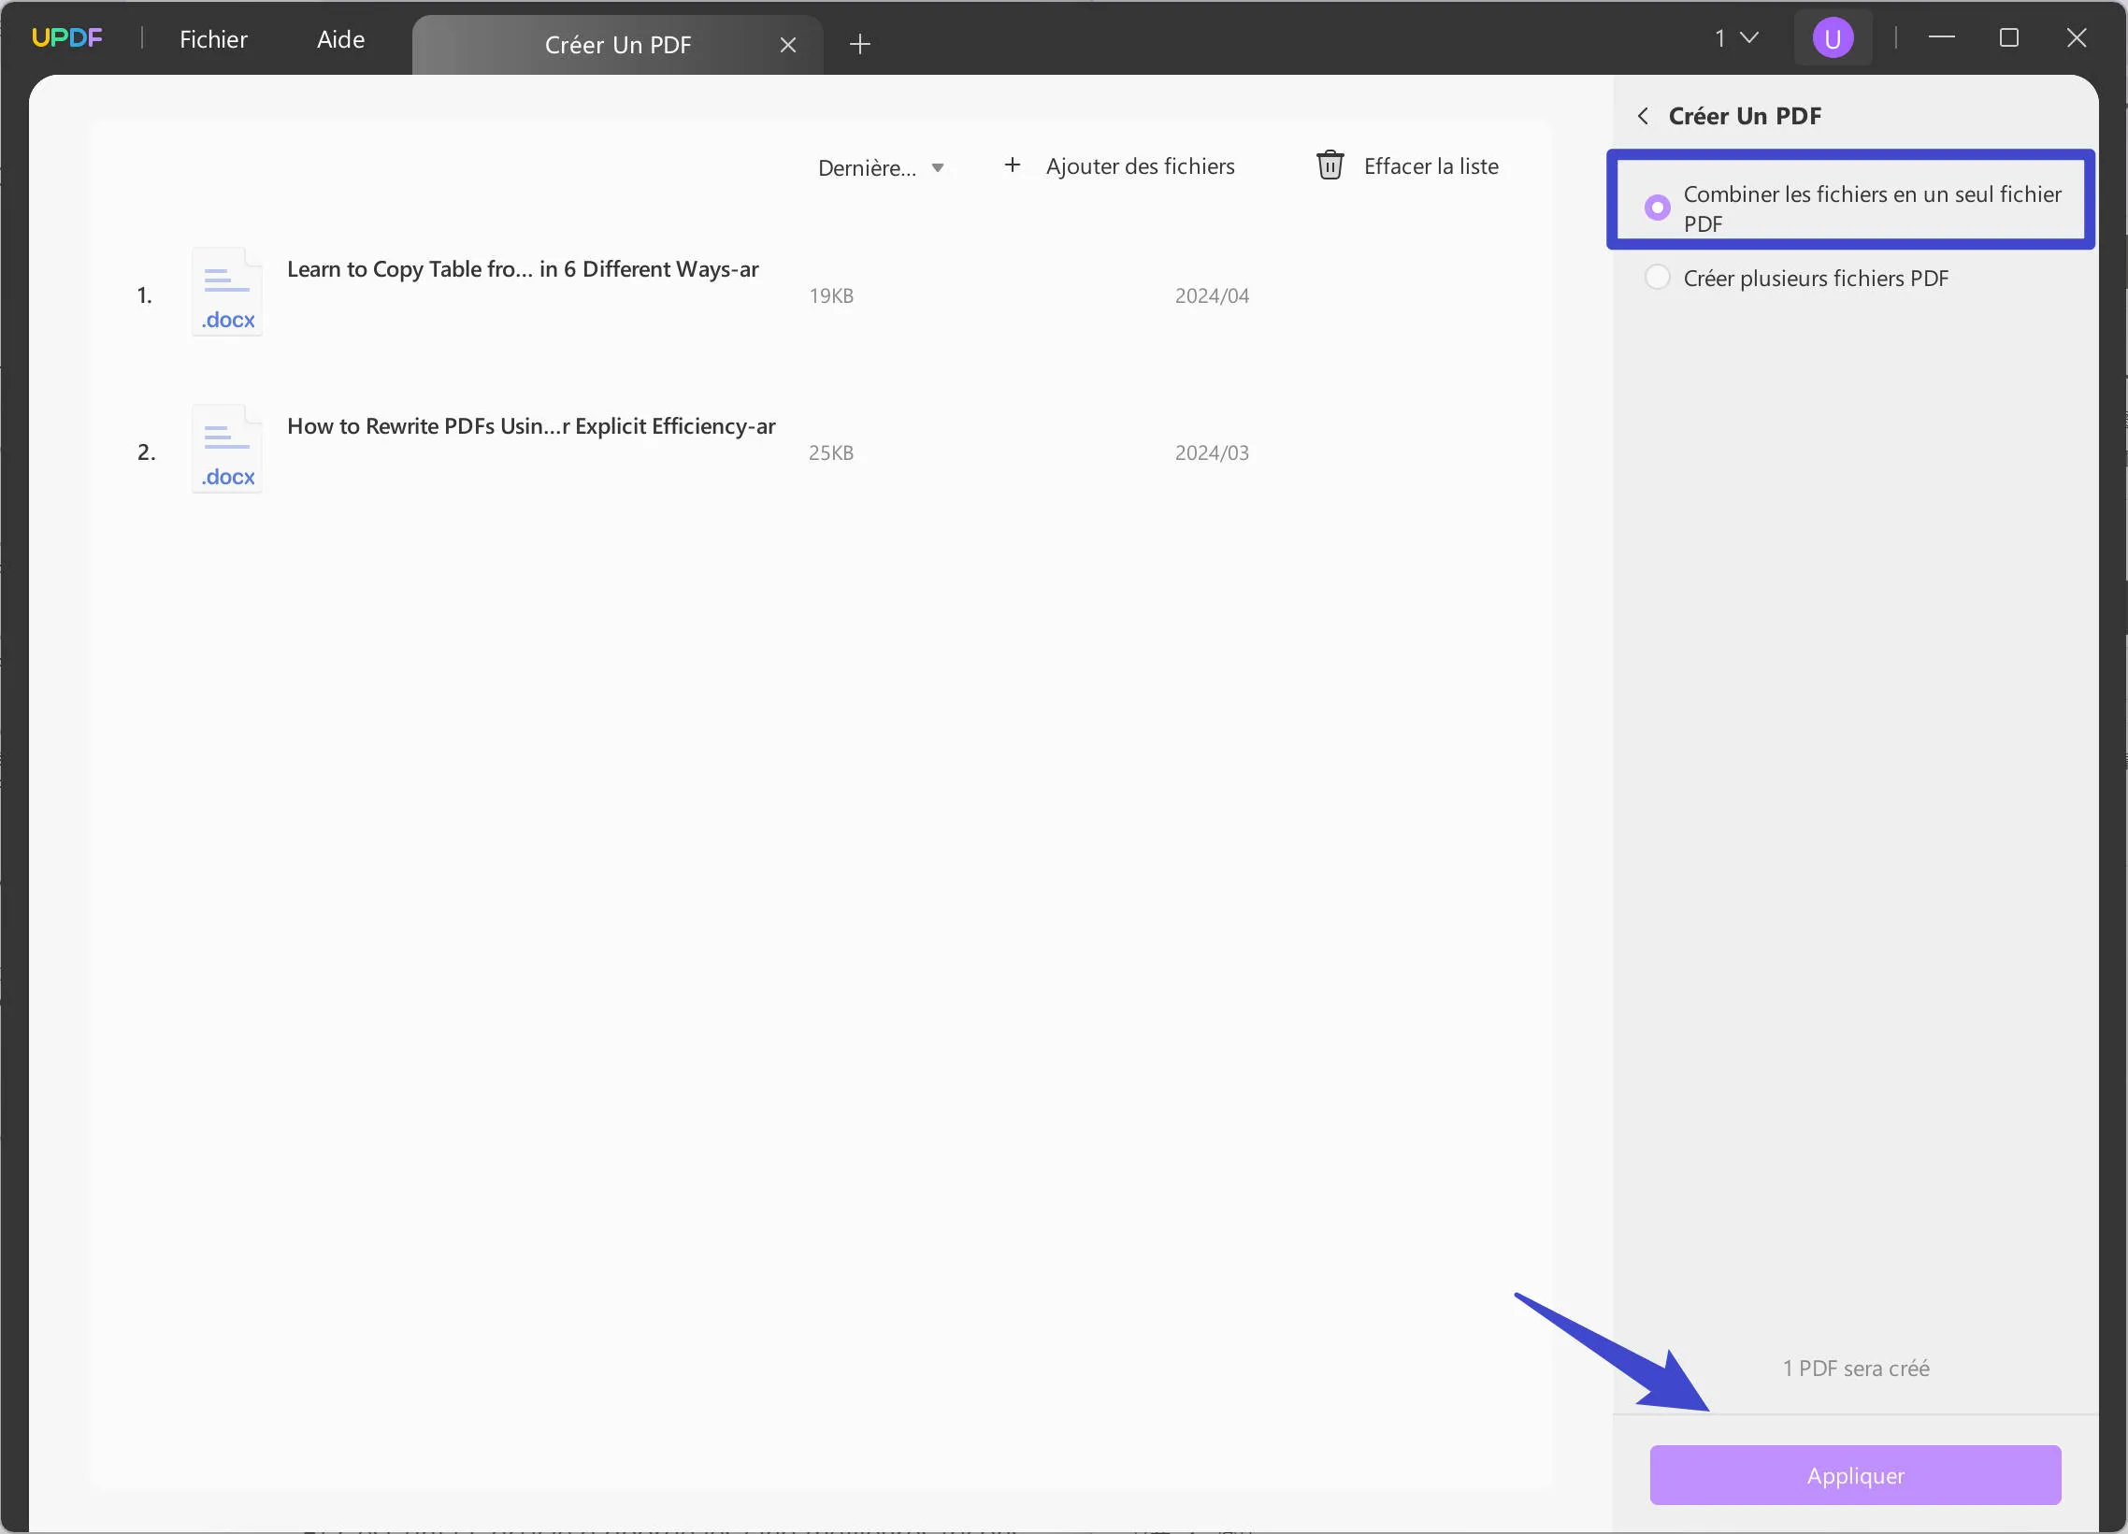Open the Fichier menu

coord(214,38)
